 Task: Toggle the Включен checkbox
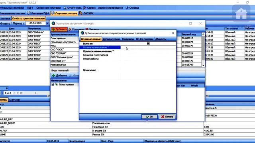click(x=148, y=44)
